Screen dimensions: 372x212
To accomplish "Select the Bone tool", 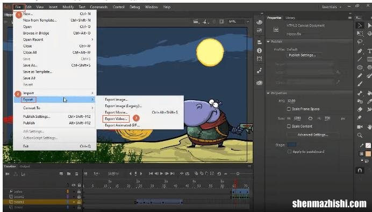I will pyautogui.click(x=360, y=93).
